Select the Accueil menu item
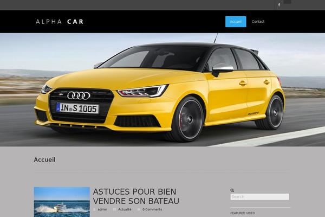This screenshot has height=217, width=325. (236, 22)
